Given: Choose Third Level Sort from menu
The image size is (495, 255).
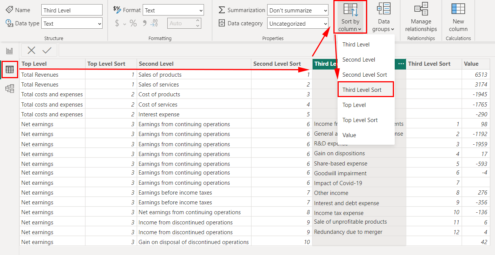Looking at the screenshot, I should pos(362,90).
